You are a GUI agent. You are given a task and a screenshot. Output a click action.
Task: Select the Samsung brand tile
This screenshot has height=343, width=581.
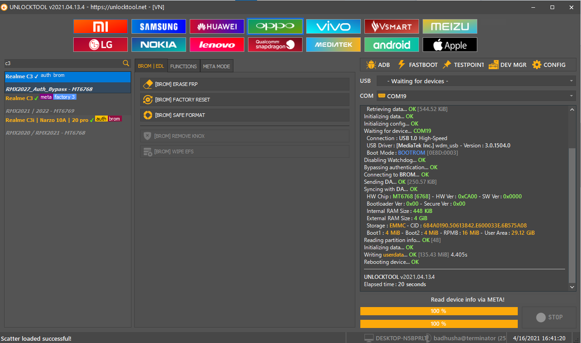tap(159, 26)
